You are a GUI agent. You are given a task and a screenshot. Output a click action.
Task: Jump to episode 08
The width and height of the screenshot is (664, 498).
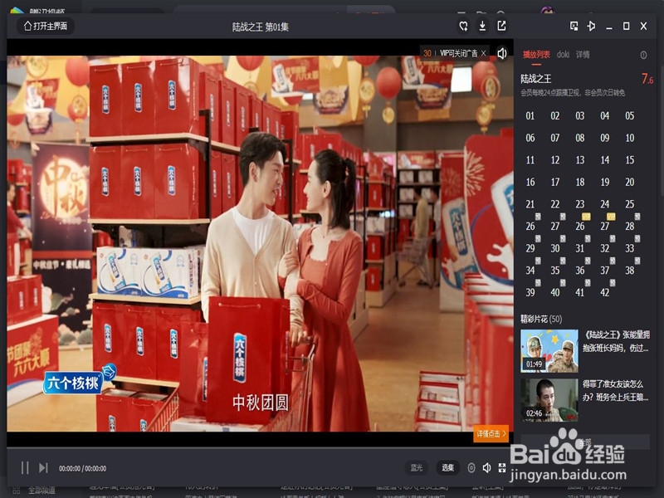pos(580,138)
